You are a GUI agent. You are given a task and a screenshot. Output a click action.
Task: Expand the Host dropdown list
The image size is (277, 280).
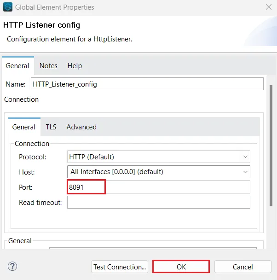[159, 172]
